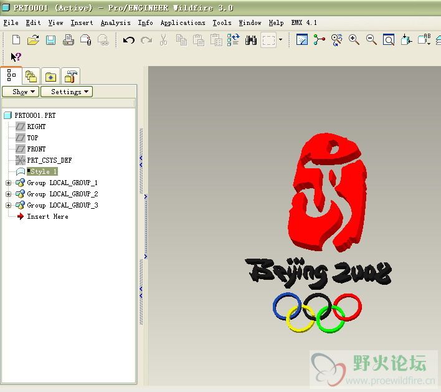Image resolution: width=441 pixels, height=392 pixels.
Task: Click the selection box tool icon
Action: click(x=268, y=40)
